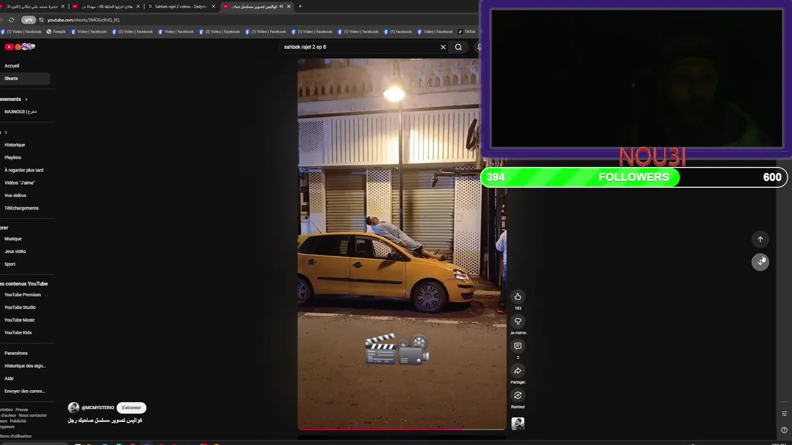Expand the section chevron above Historique
This screenshot has height=445, width=792.
6,132
